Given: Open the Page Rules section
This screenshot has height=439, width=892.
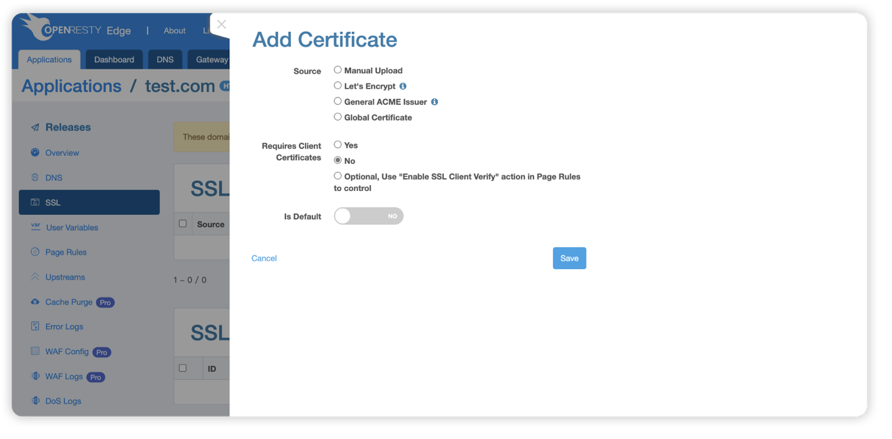Looking at the screenshot, I should (x=67, y=252).
